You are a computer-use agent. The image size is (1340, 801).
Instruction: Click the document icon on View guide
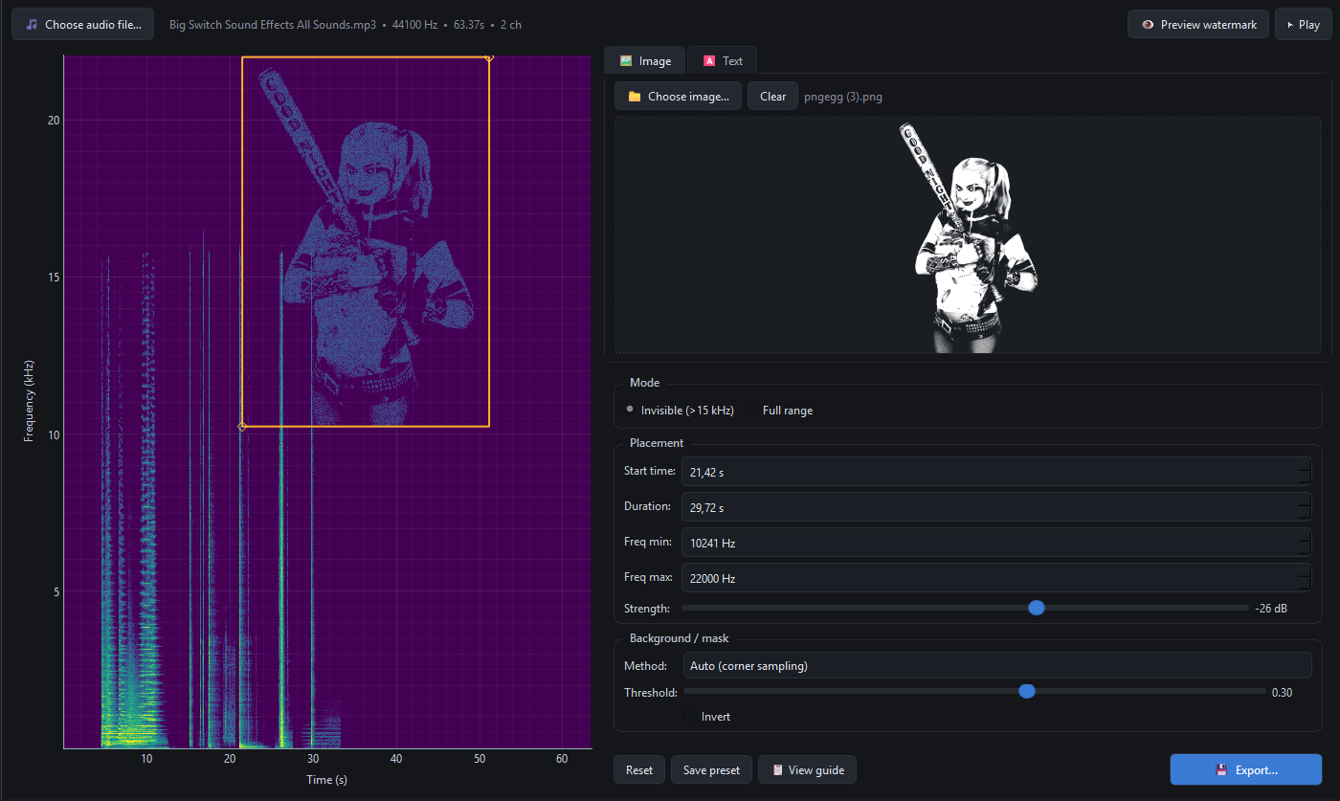tap(777, 770)
